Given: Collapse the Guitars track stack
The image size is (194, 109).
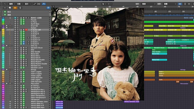Looking at the screenshot, I should (7, 28).
